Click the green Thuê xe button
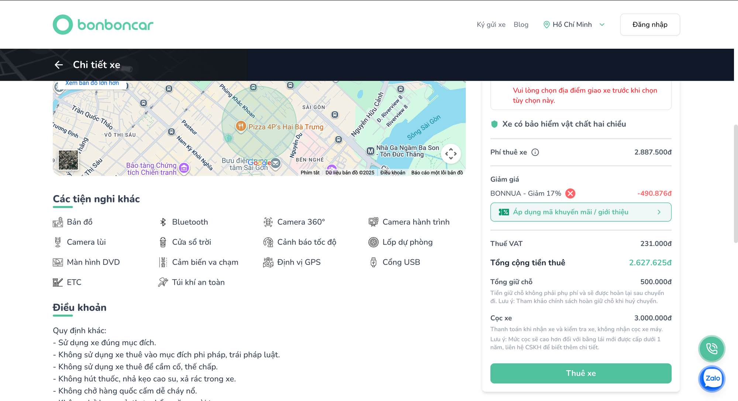This screenshot has width=738, height=401. pyautogui.click(x=580, y=373)
